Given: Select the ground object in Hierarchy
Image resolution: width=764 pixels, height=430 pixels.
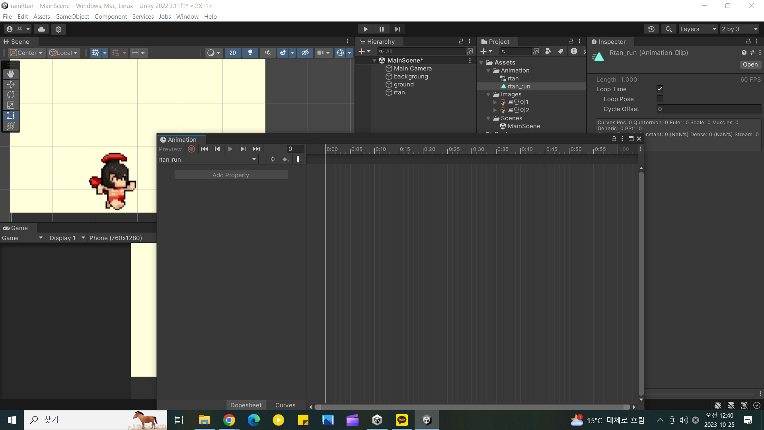Looking at the screenshot, I should 403,84.
